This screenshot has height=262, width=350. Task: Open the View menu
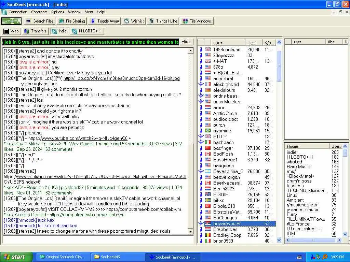(89, 12)
